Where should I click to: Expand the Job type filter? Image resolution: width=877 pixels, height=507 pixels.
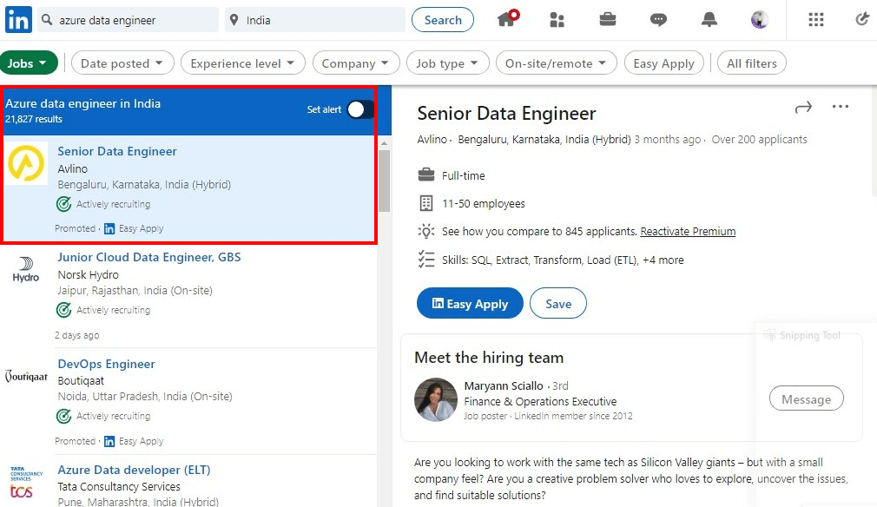click(x=448, y=63)
